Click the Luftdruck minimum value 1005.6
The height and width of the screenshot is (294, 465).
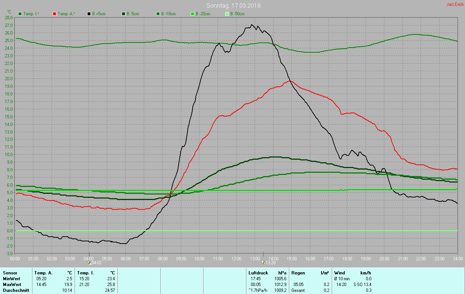tap(280, 278)
